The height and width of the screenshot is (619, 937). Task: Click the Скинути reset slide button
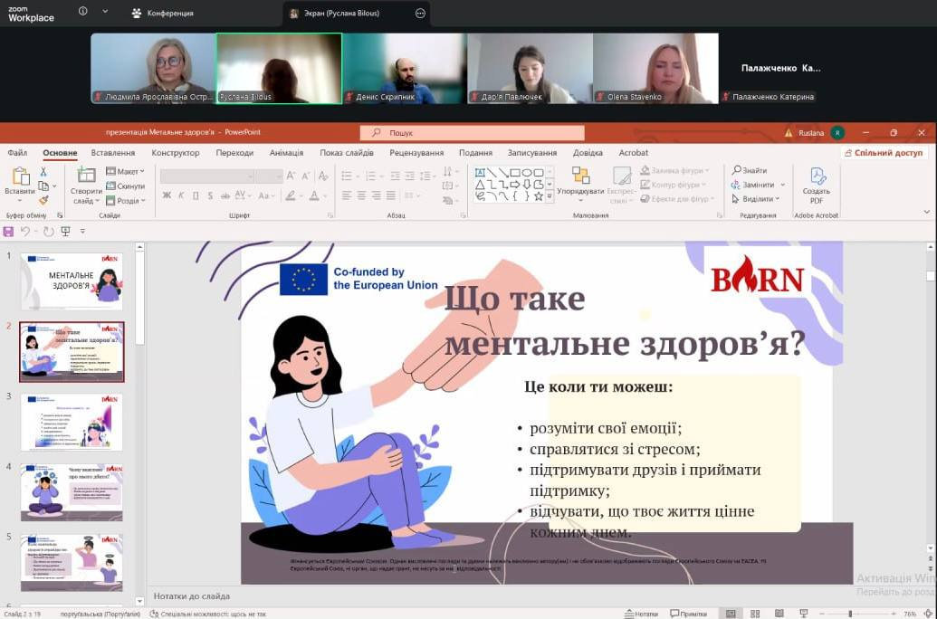(x=126, y=186)
